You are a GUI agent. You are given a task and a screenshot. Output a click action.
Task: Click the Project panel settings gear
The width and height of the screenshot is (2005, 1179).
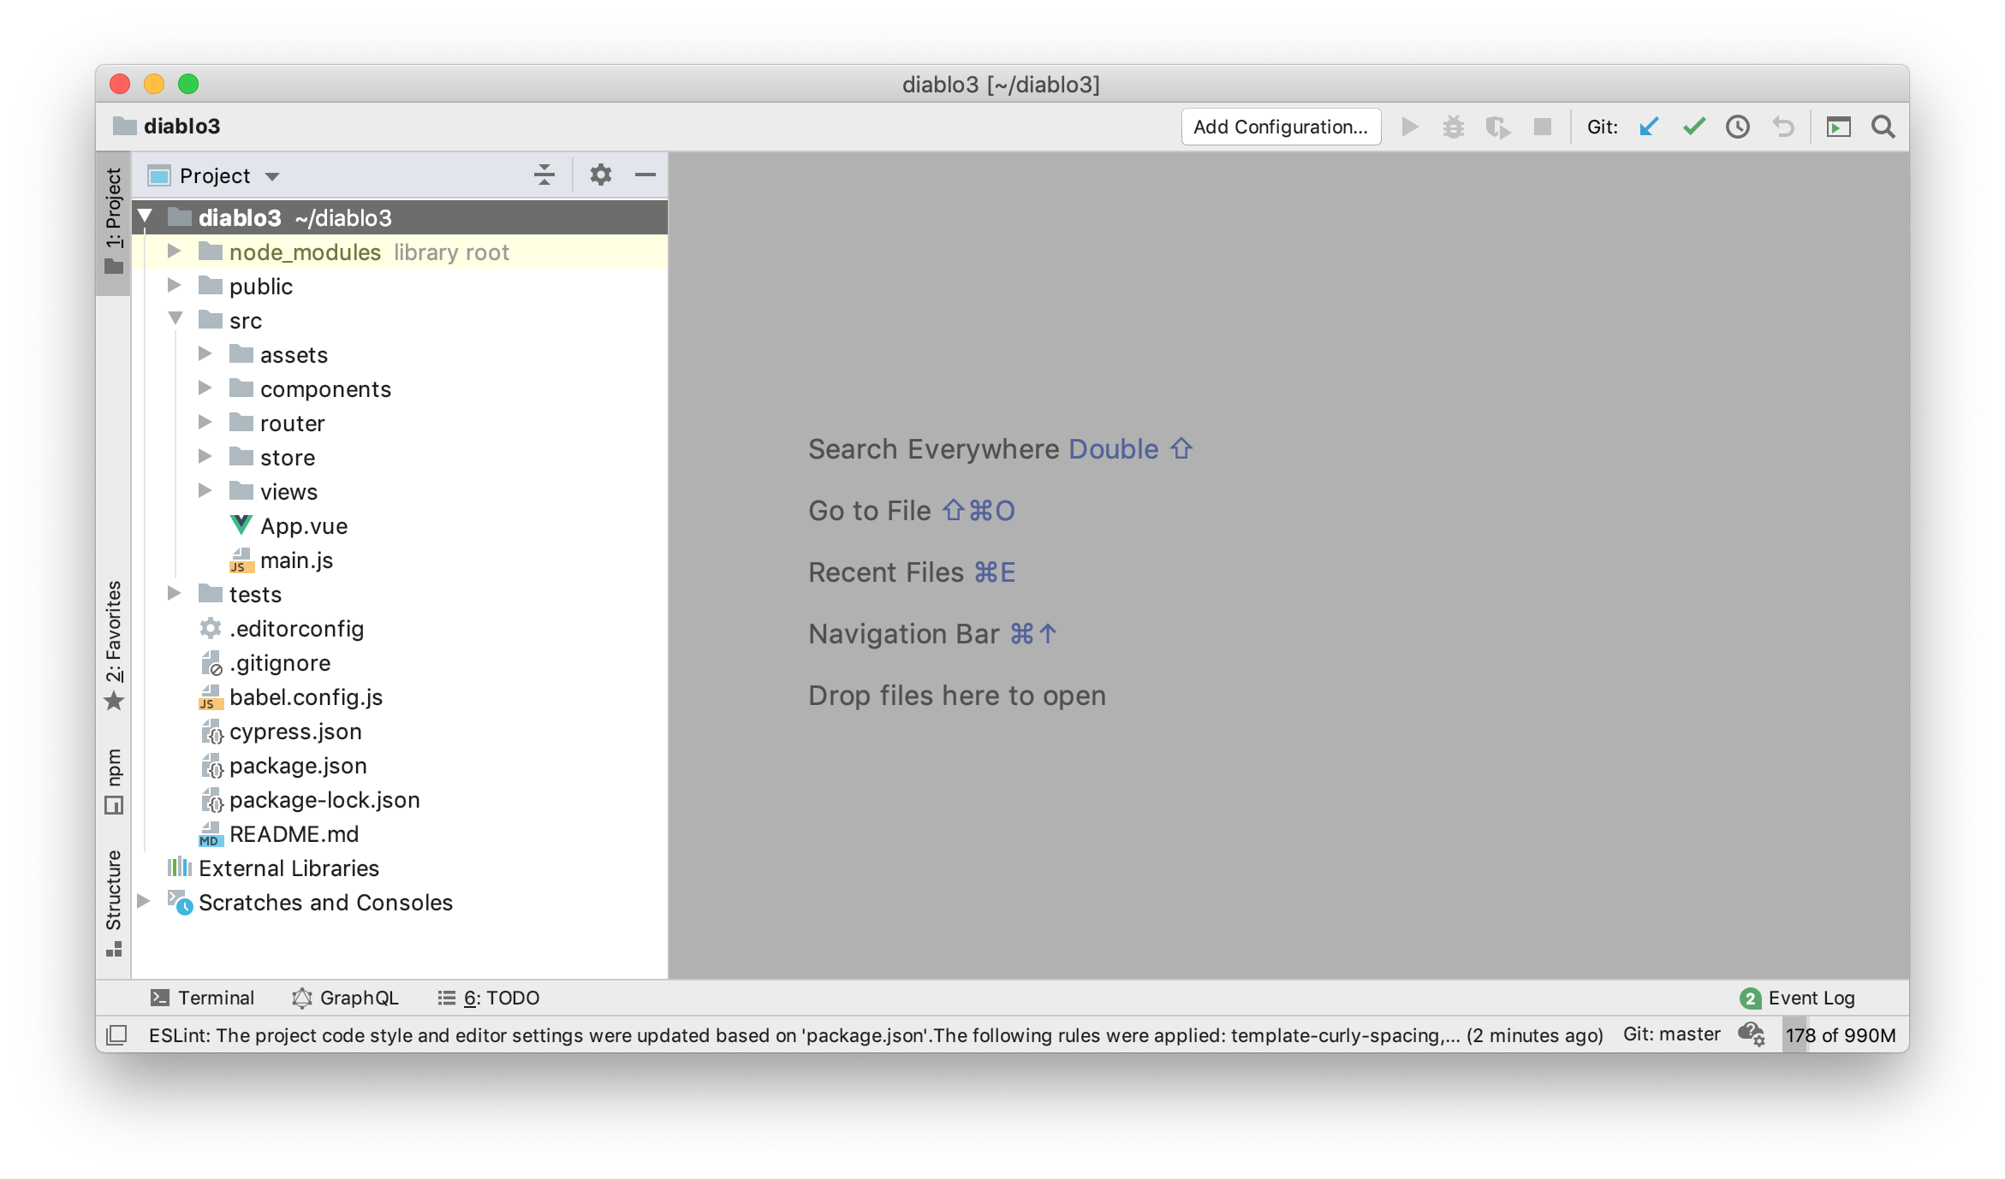(x=600, y=175)
